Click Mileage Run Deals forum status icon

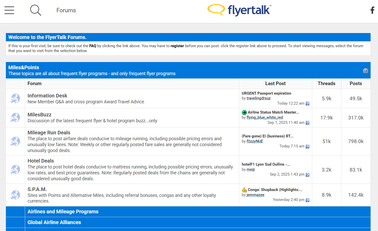(15, 141)
